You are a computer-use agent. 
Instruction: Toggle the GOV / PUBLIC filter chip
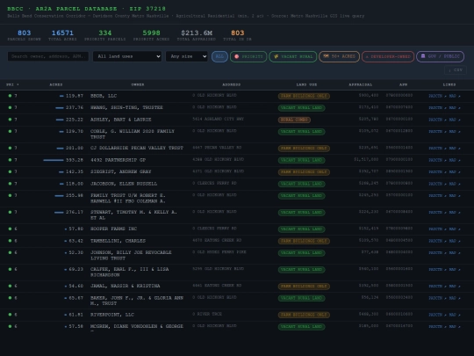click(x=440, y=56)
